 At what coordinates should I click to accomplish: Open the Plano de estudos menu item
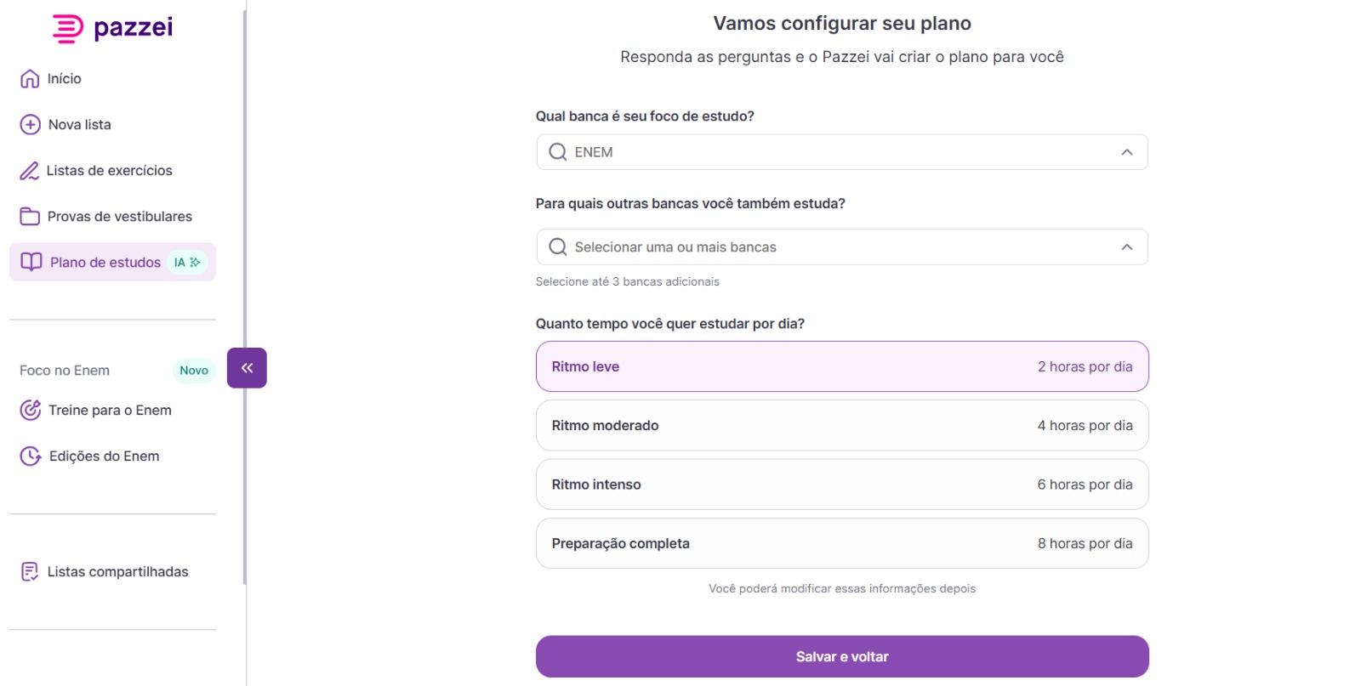tap(105, 263)
